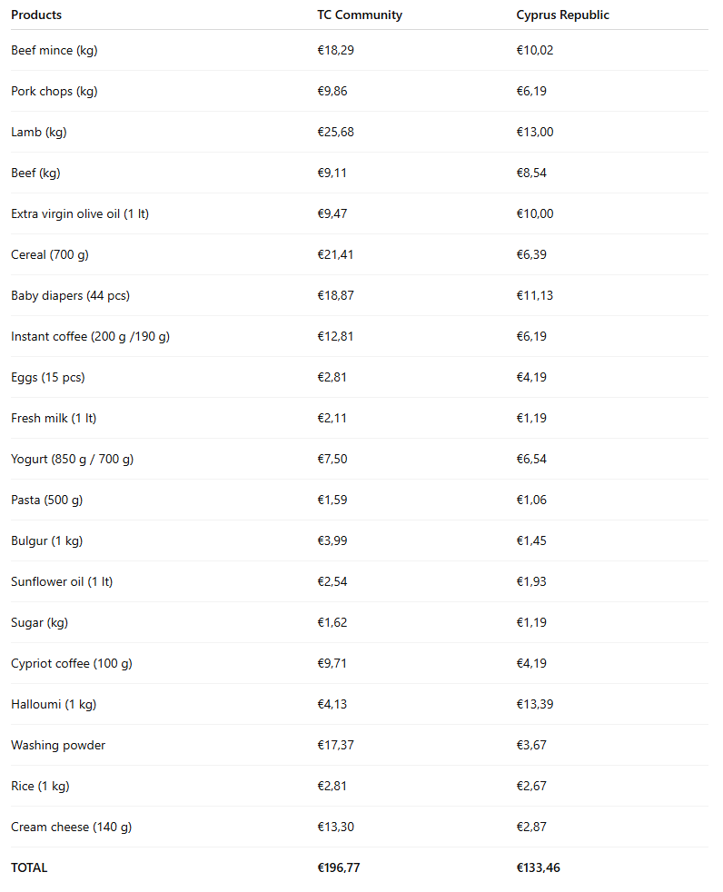
Task: Click the TOTAL row label
Action: click(x=29, y=867)
